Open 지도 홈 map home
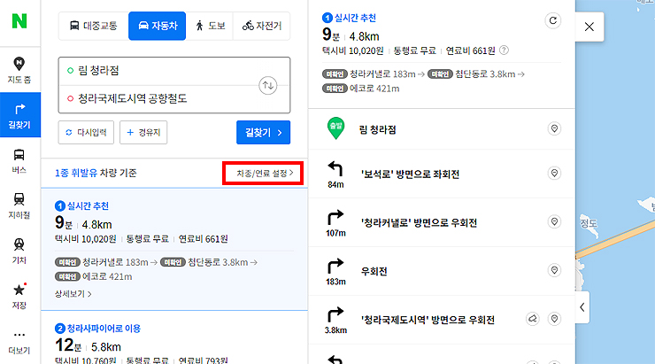 coord(19,70)
